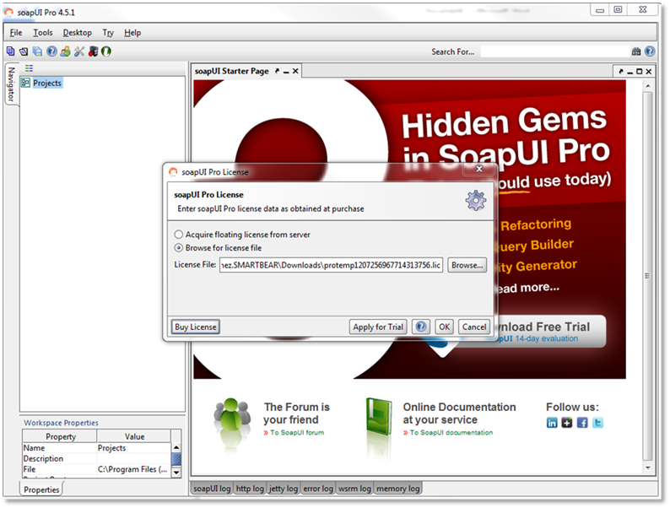Image resolution: width=670 pixels, height=508 pixels.
Task: Click the Facebook follow icon
Action: point(582,423)
